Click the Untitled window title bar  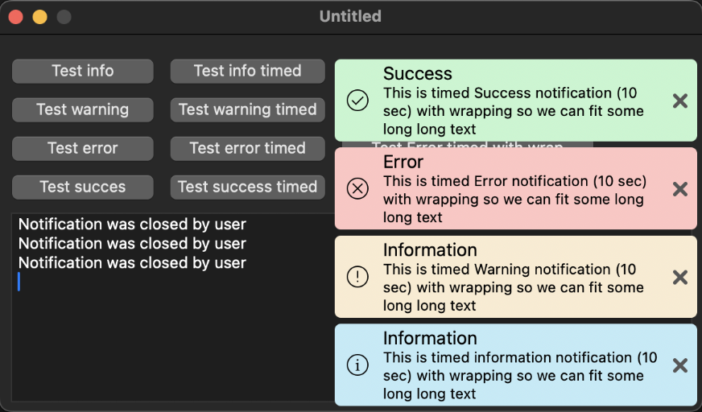pyautogui.click(x=350, y=16)
